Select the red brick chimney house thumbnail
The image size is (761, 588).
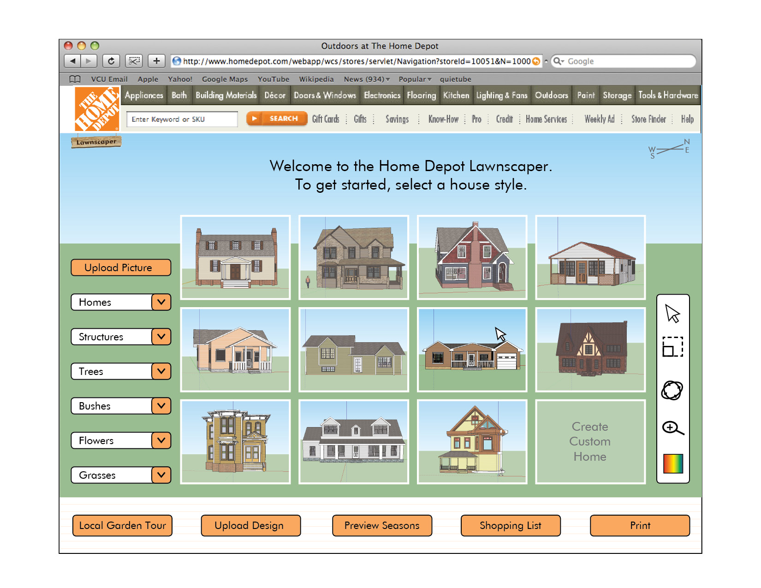point(472,257)
